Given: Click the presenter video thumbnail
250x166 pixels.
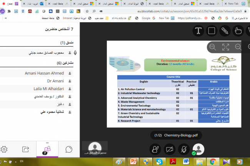Looking at the screenshot, I should [x=95, y=148].
